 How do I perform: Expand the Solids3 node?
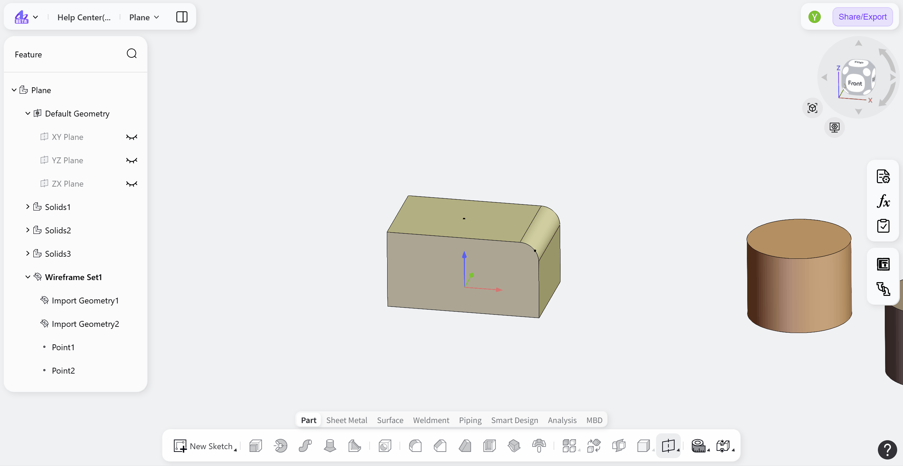tap(28, 254)
